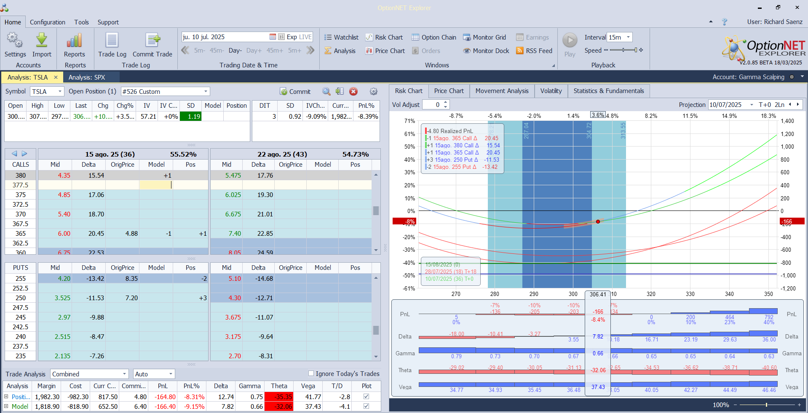Open the Volatility tab
808x413 pixels.
tap(551, 91)
